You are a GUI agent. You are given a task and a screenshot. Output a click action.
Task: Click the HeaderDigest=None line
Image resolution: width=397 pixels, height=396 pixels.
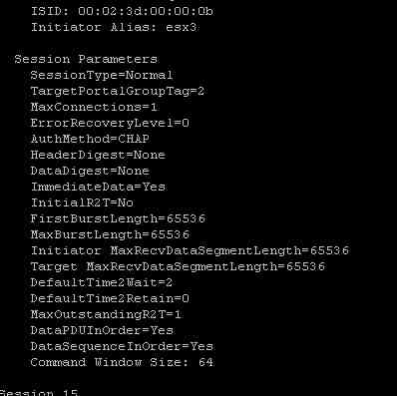pyautogui.click(x=98, y=155)
